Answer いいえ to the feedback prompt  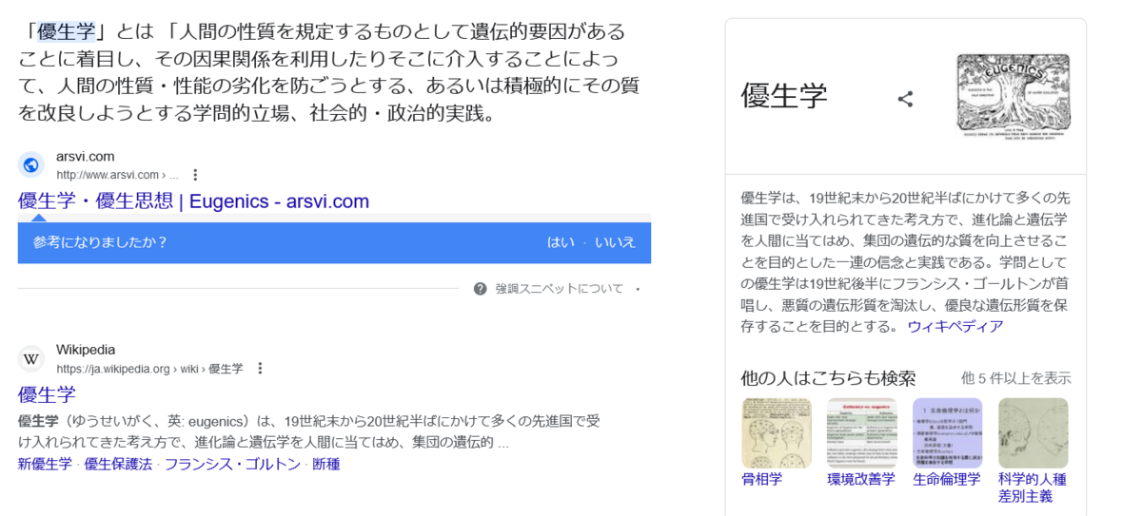tap(615, 242)
